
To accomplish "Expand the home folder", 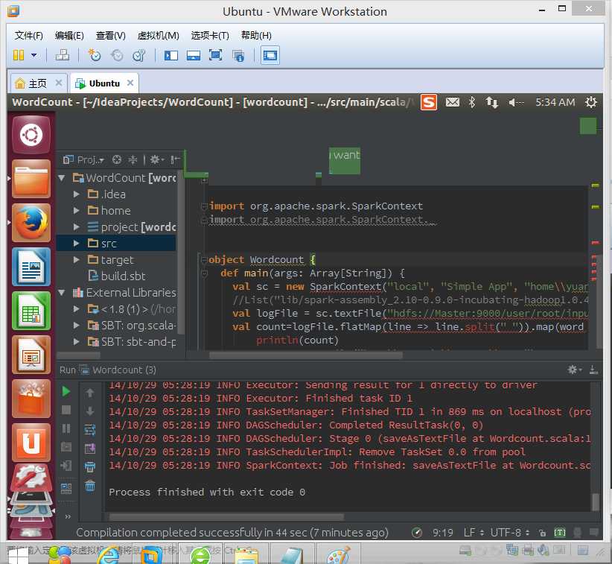I will [x=77, y=211].
